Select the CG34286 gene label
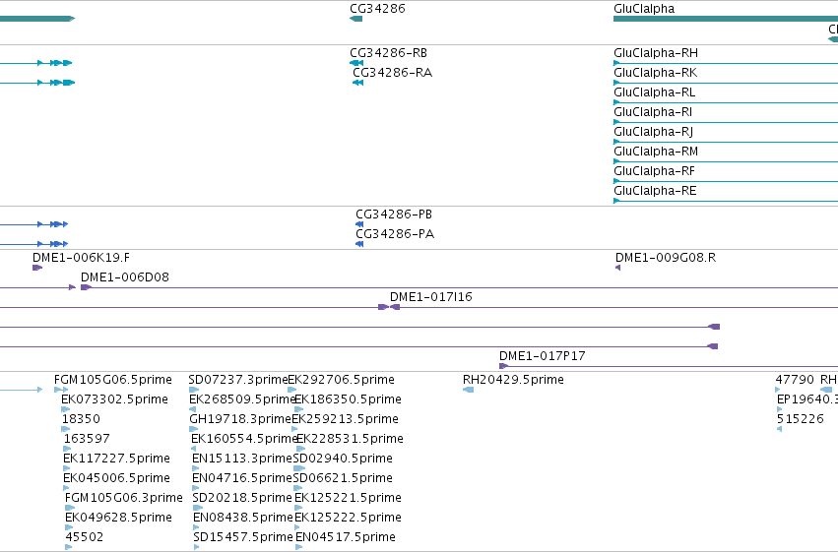The width and height of the screenshot is (838, 552). point(377,9)
